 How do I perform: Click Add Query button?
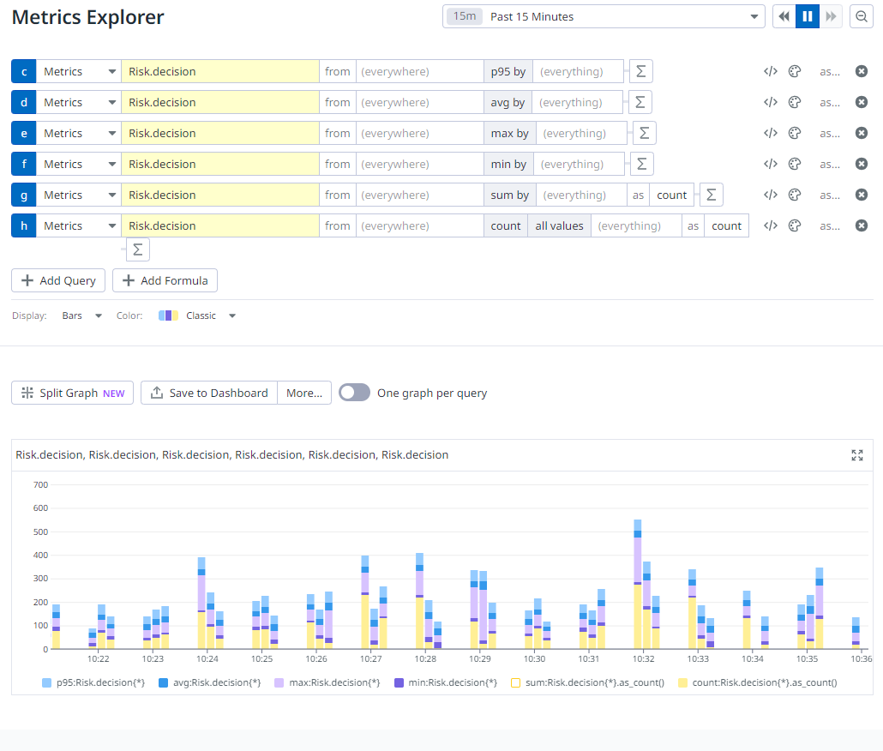click(x=58, y=280)
